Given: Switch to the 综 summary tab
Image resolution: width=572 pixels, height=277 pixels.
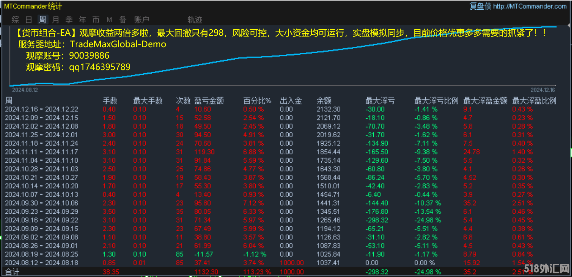Looking at the screenshot, I should click(x=15, y=20).
